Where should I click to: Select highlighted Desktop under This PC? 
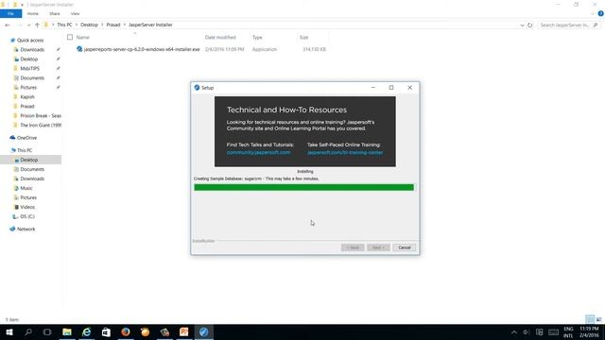(x=29, y=160)
